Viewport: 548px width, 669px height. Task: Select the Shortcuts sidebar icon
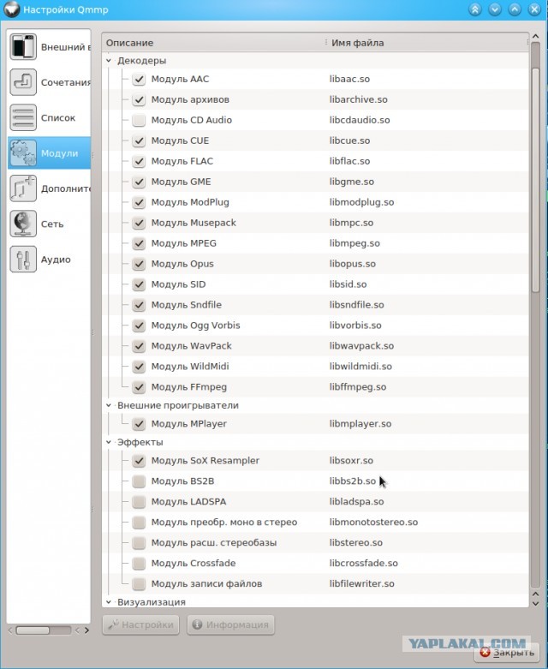(23, 82)
